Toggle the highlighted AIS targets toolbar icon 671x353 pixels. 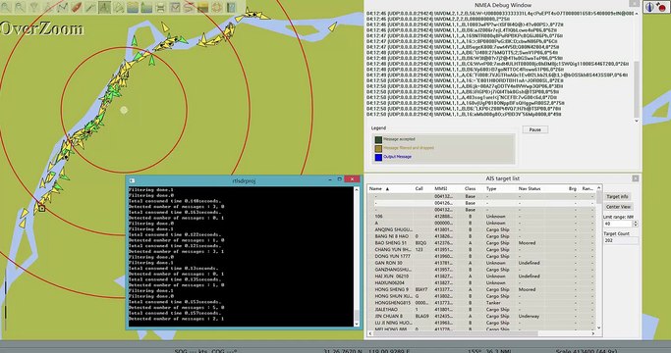pos(104,7)
